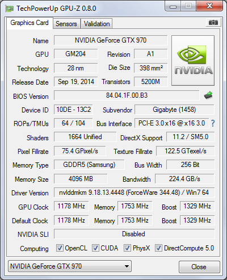Click the GPU-Z title bar app icon
Screen dimensions: 227x280
pos(10,9)
